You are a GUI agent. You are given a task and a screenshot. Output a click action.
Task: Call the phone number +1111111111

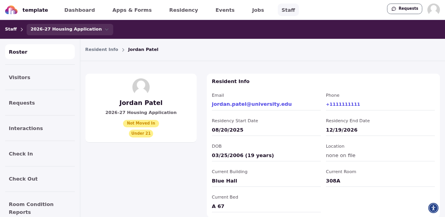(343, 104)
